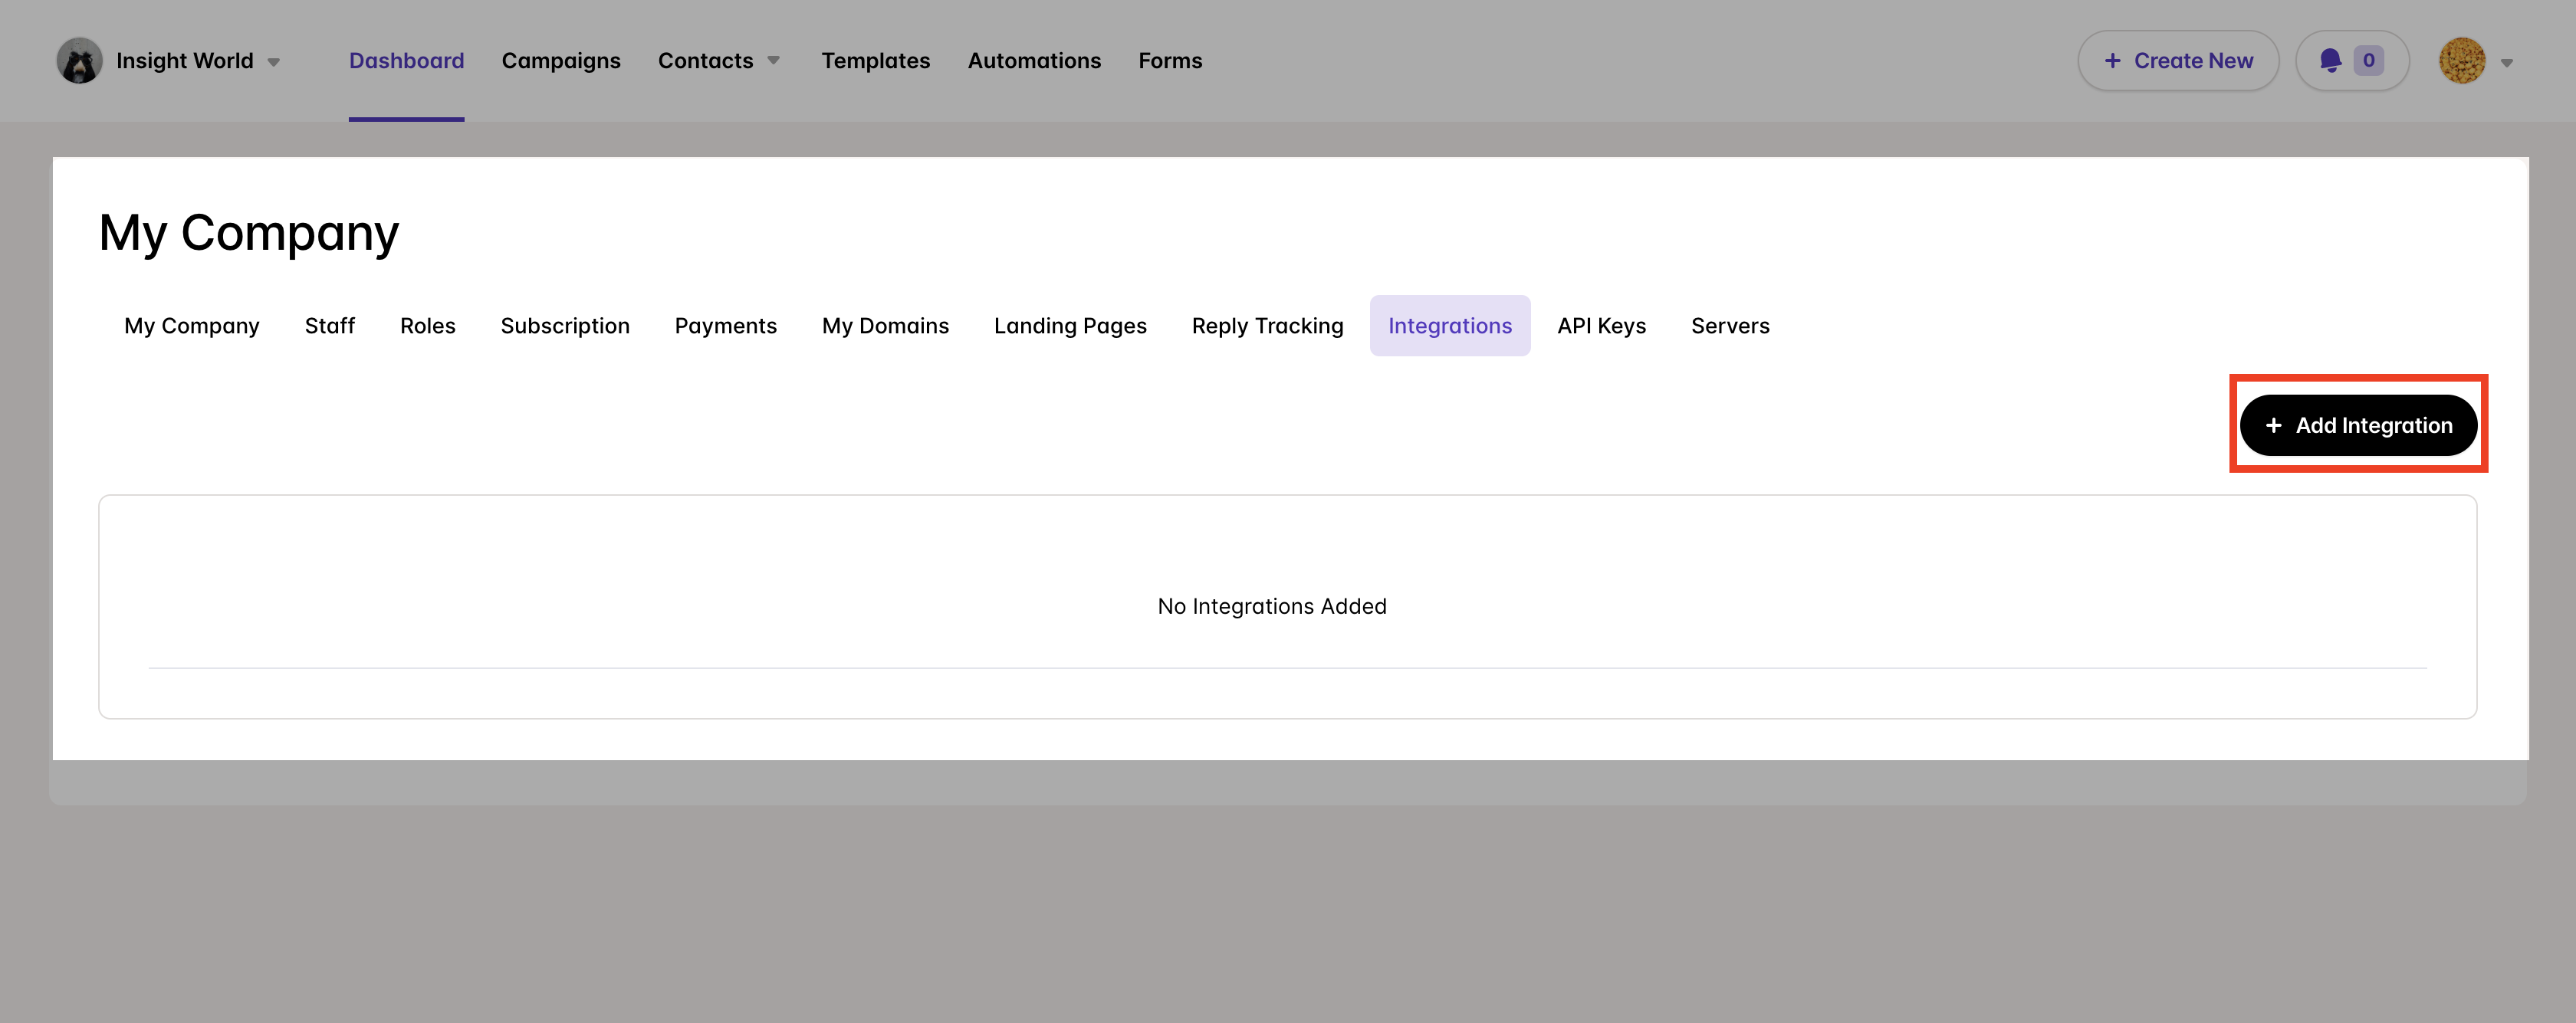Navigate to Automations

point(1034,61)
